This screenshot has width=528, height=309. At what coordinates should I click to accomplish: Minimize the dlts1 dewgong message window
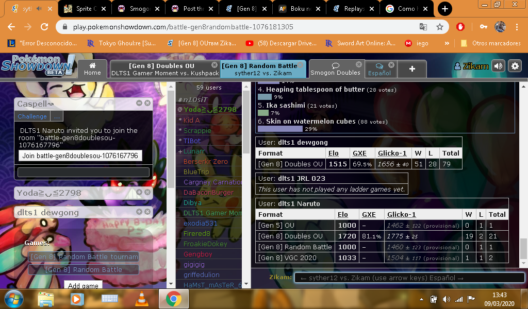click(x=139, y=212)
